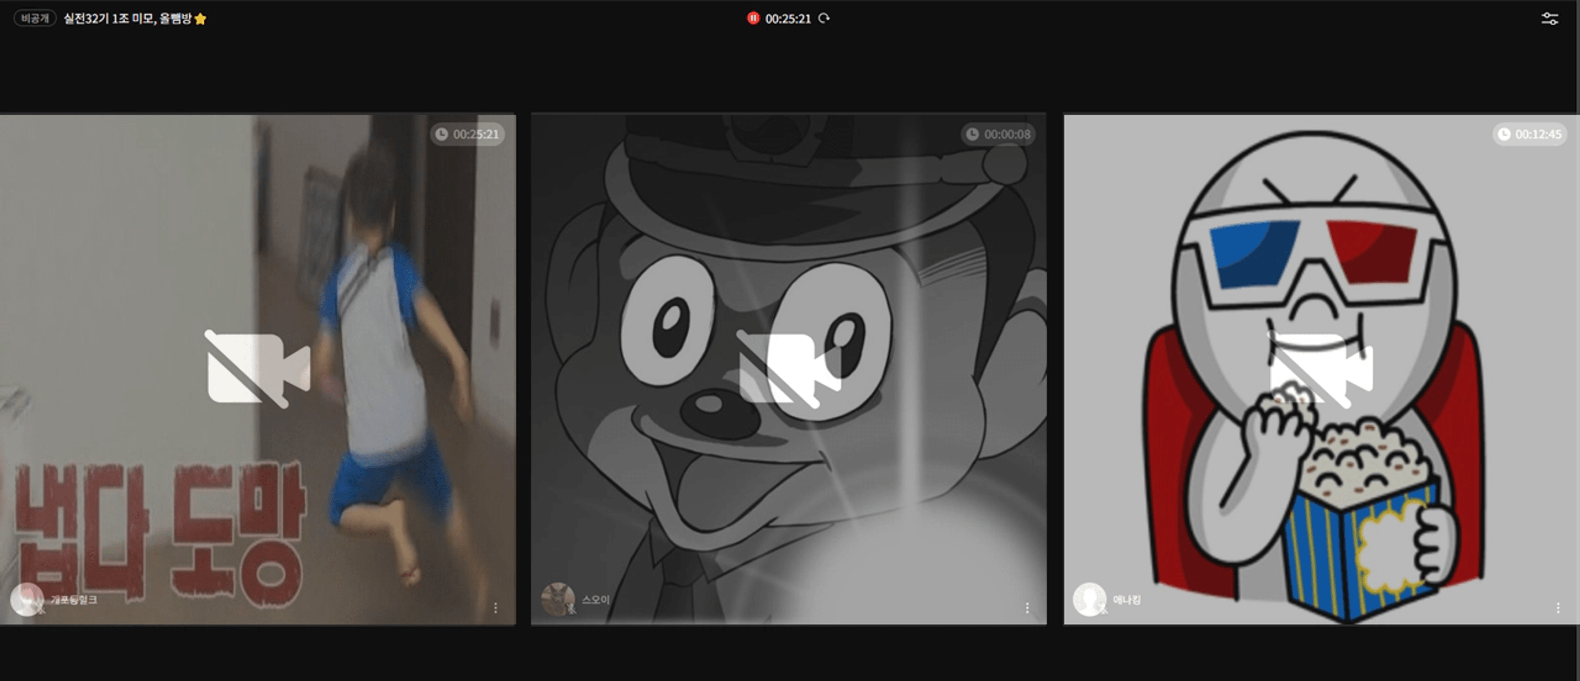Select the 스오이 user name
1580x681 pixels.
coord(595,600)
